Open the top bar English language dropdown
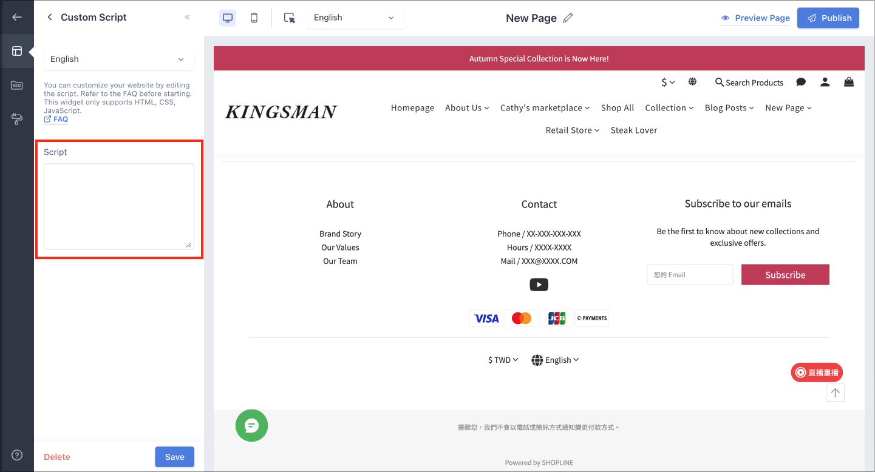 [355, 18]
